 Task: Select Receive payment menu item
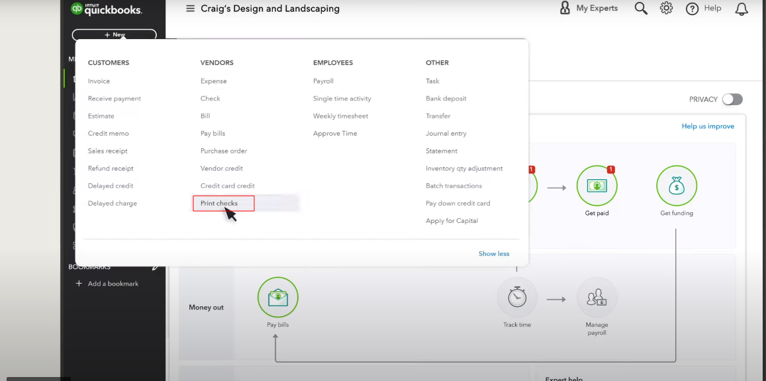[115, 99]
